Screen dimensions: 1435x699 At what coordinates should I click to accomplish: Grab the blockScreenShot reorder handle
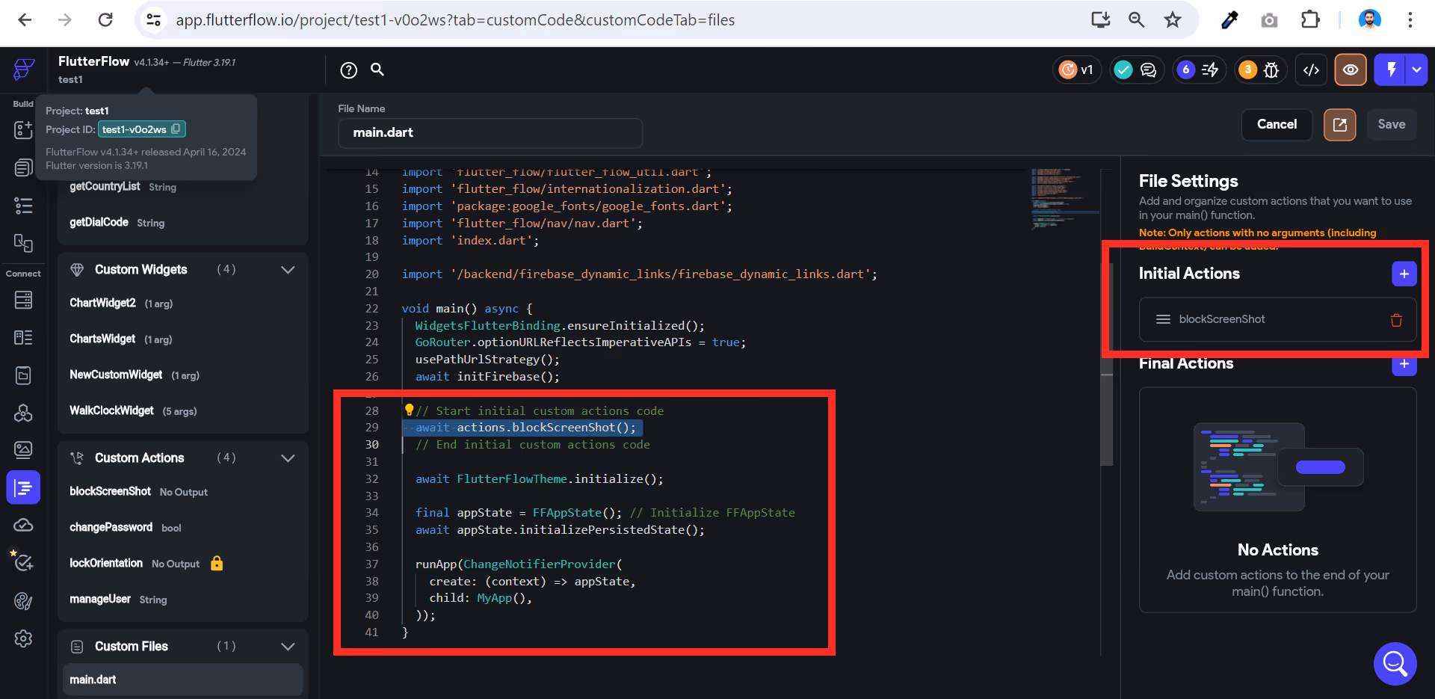[1163, 319]
